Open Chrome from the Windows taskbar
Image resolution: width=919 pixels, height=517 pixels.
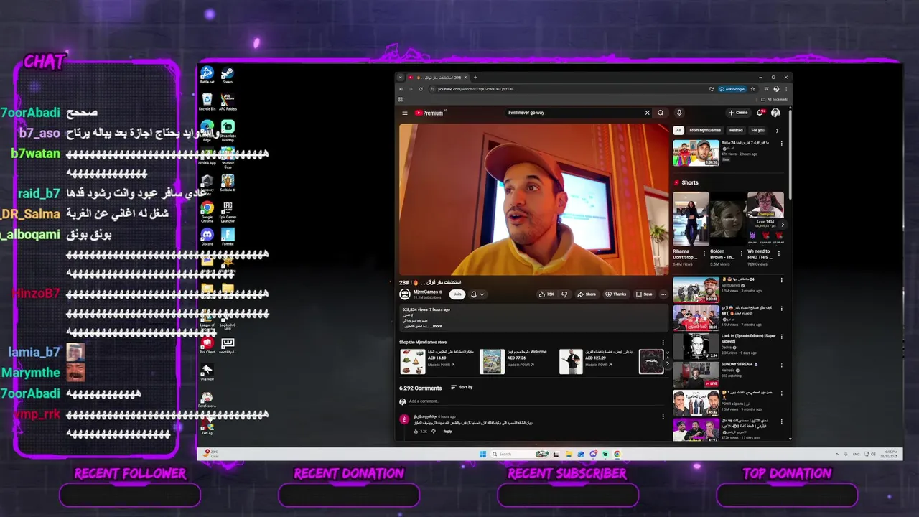pyautogui.click(x=617, y=454)
